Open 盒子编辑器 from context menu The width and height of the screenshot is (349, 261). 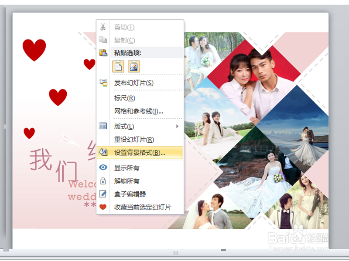click(140, 194)
